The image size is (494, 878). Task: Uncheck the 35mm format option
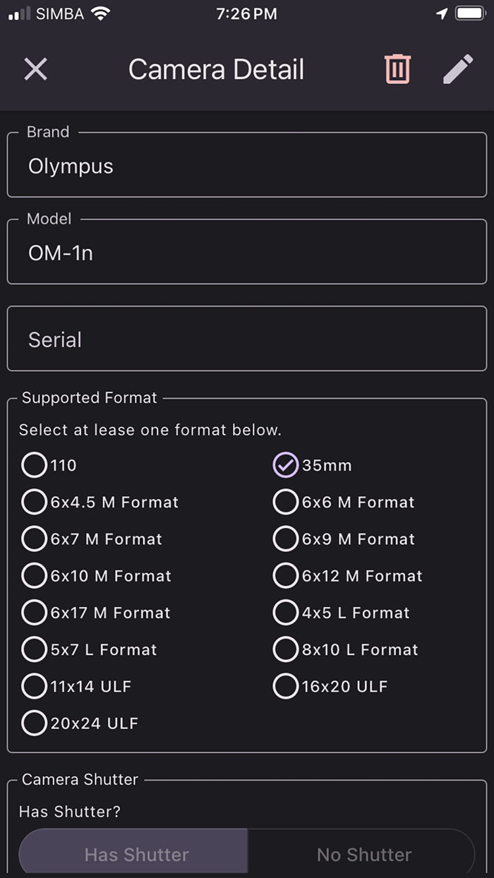pyautogui.click(x=285, y=465)
